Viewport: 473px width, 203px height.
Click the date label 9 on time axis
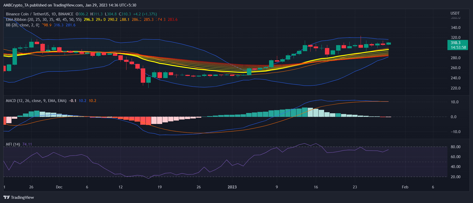click(277, 187)
